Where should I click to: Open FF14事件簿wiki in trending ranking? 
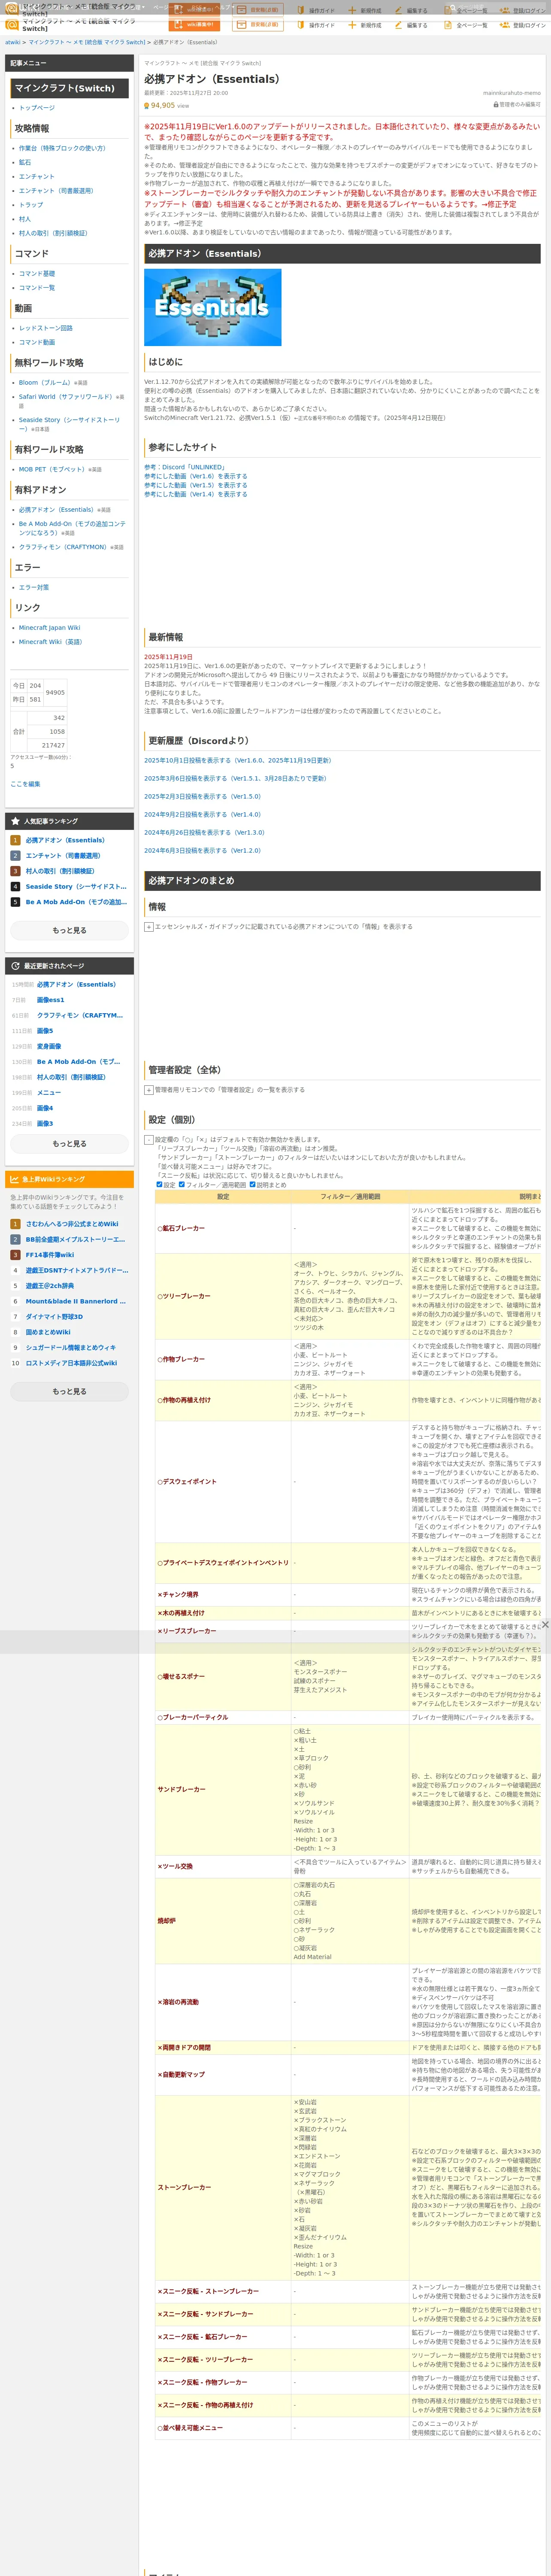pos(50,1255)
